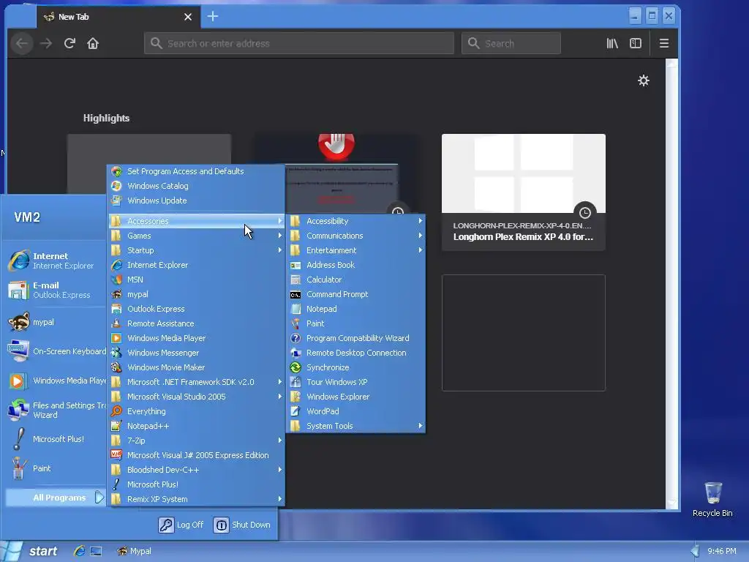Open Outlook Express from programs list
This screenshot has width=749, height=562.
coord(196,309)
